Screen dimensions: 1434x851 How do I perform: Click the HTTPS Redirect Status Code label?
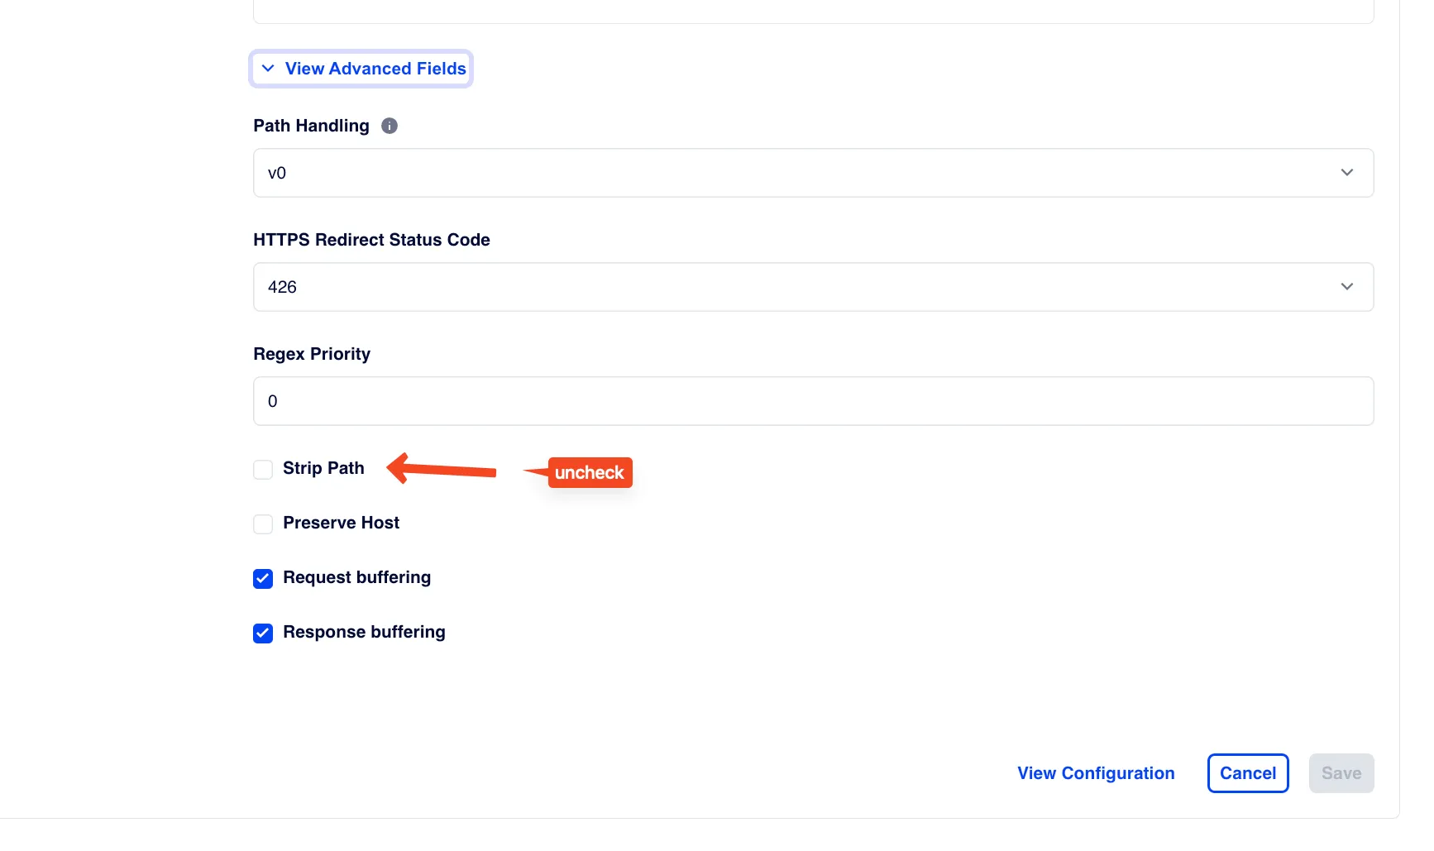tap(371, 240)
